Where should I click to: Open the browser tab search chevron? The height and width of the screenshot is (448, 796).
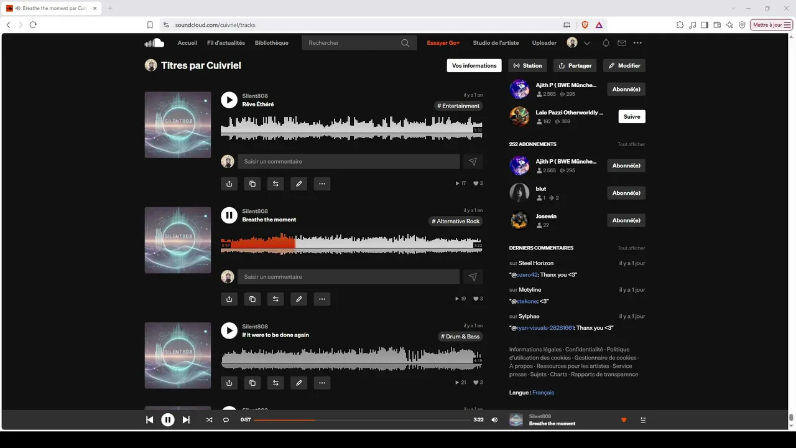point(733,8)
